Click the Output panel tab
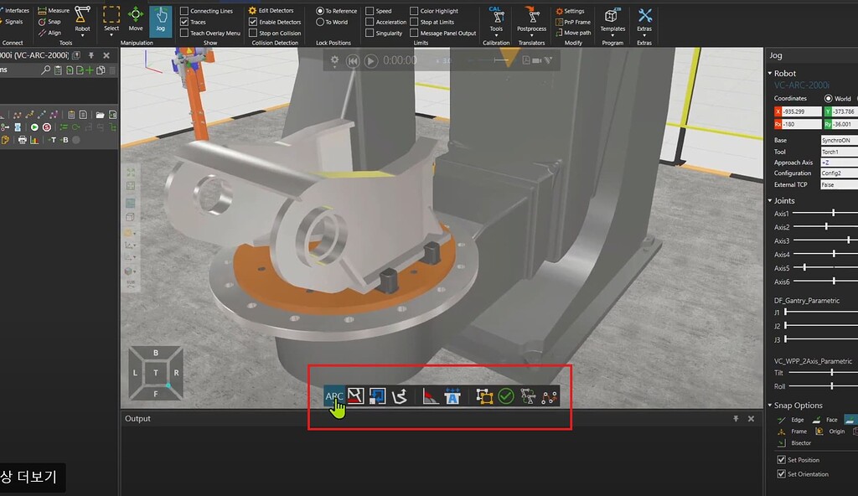Screen dimensions: 858x496 pyautogui.click(x=137, y=418)
